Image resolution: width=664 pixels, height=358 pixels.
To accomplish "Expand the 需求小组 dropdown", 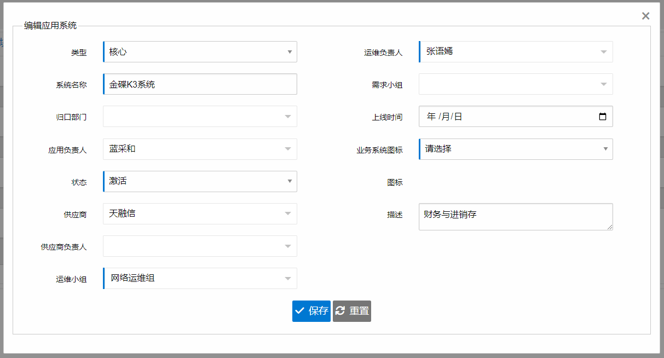I will tap(516, 84).
